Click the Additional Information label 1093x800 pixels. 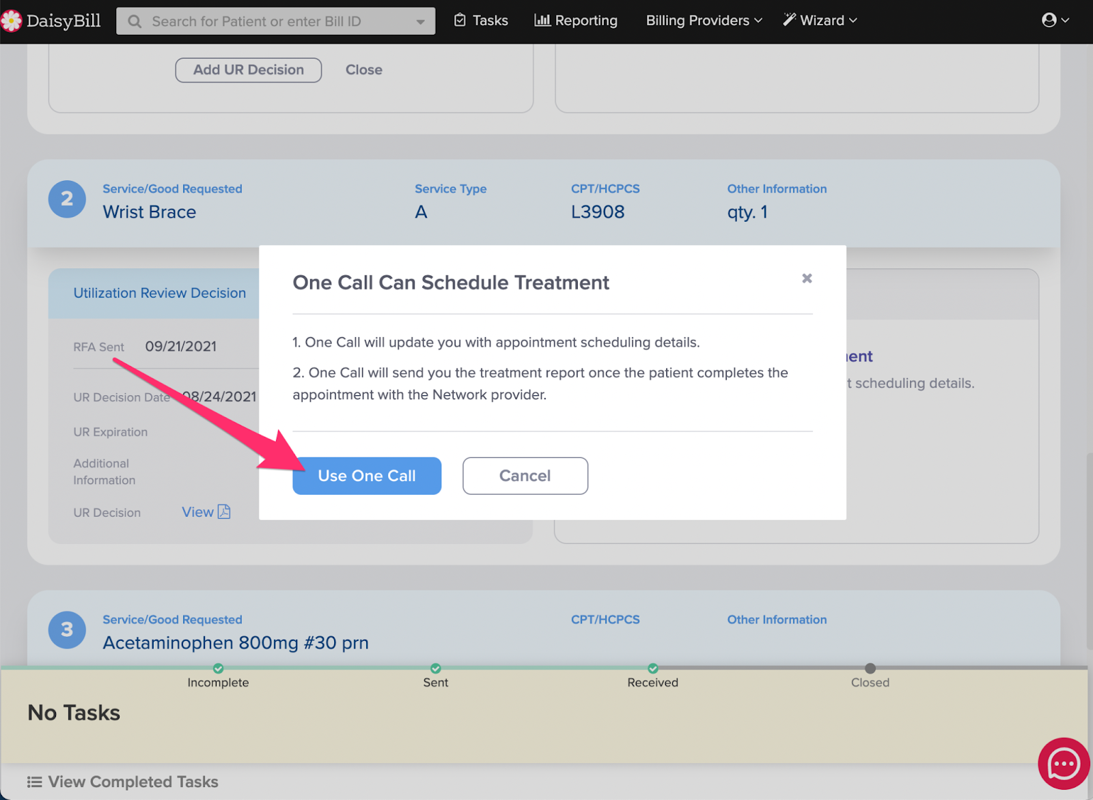[105, 472]
